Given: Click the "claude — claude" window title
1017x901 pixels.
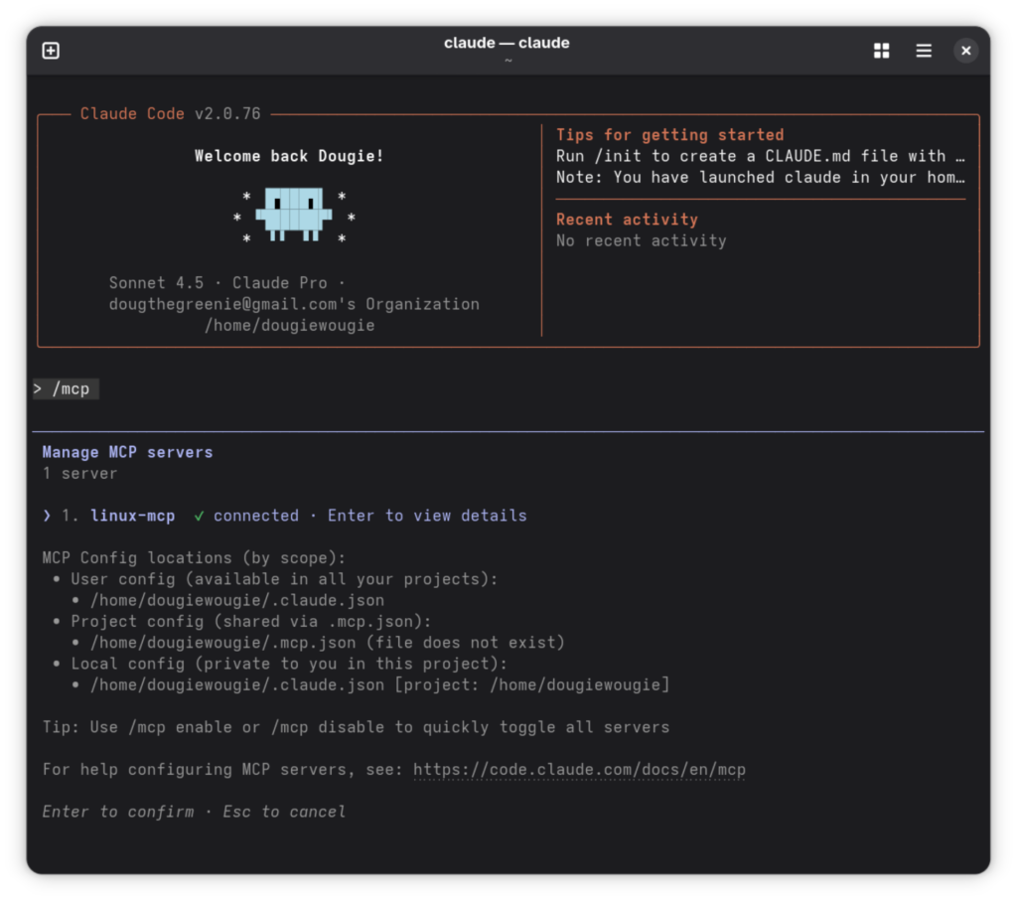Looking at the screenshot, I should pos(507,43).
